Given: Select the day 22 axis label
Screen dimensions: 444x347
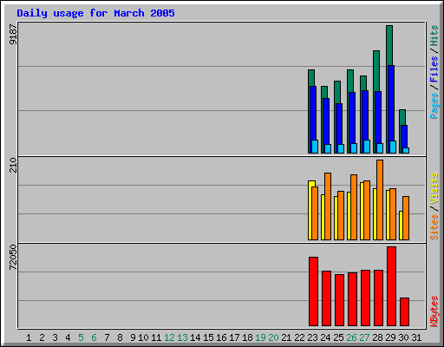Looking at the screenshot, I should (299, 337).
